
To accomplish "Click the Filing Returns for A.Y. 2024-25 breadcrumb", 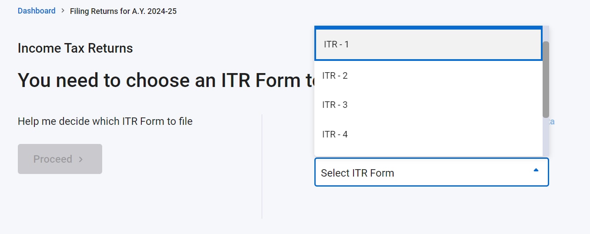I will click(123, 11).
